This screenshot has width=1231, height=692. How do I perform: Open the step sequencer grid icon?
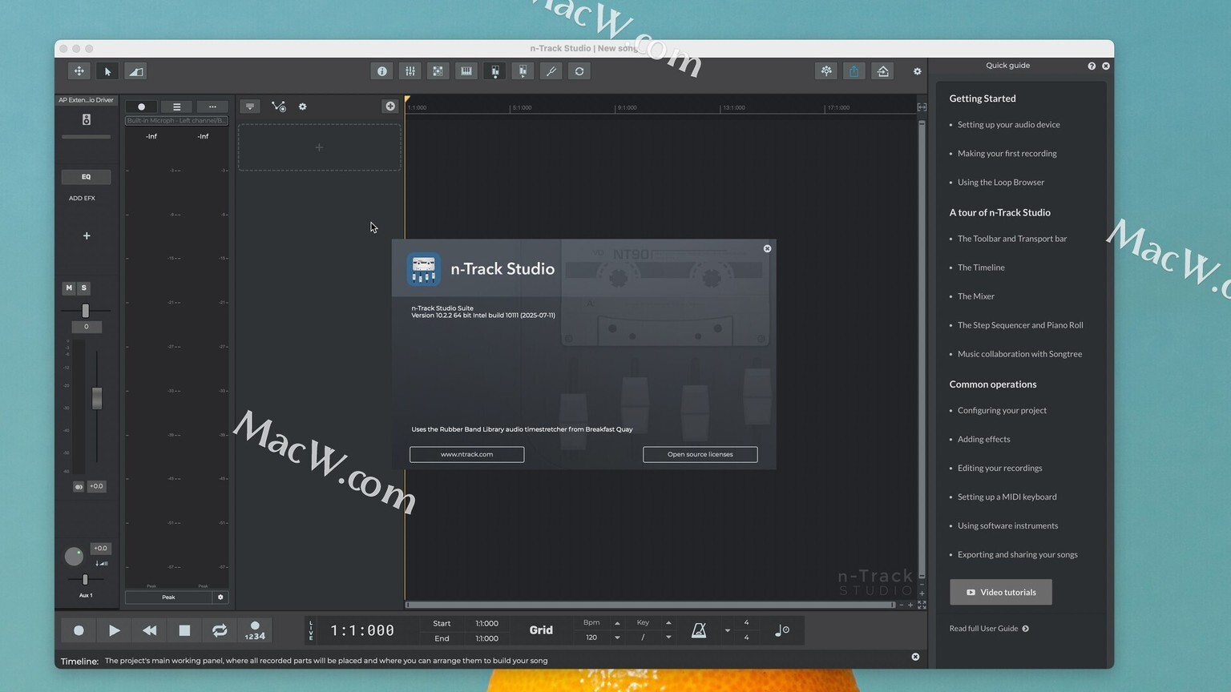click(438, 71)
